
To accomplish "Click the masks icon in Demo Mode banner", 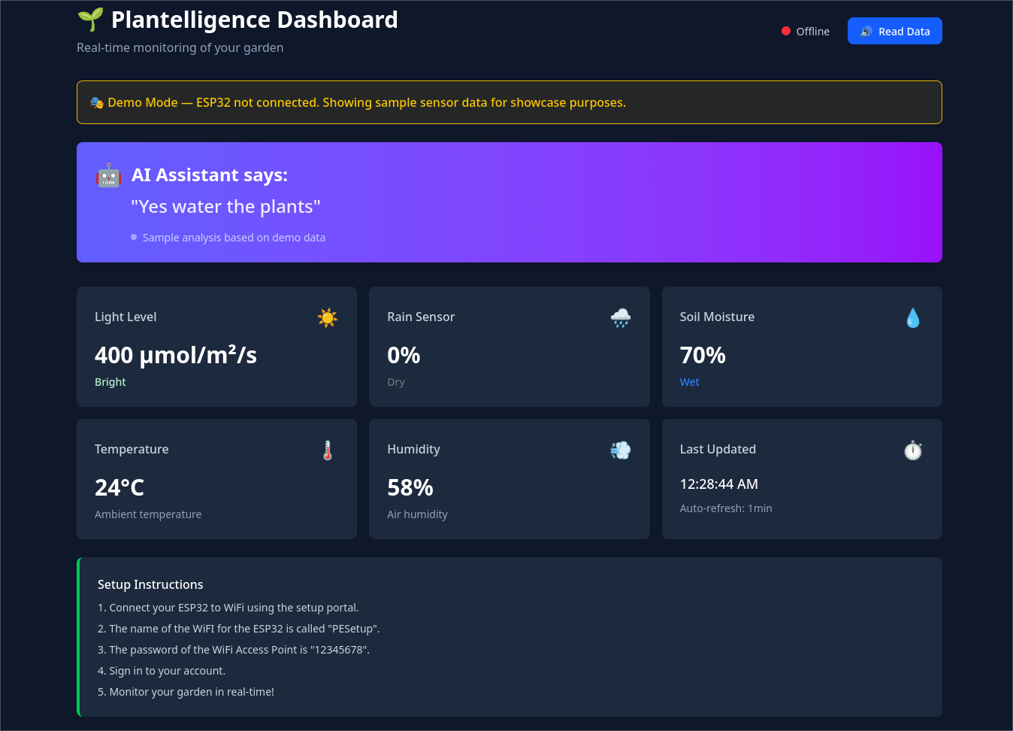I will (x=97, y=102).
